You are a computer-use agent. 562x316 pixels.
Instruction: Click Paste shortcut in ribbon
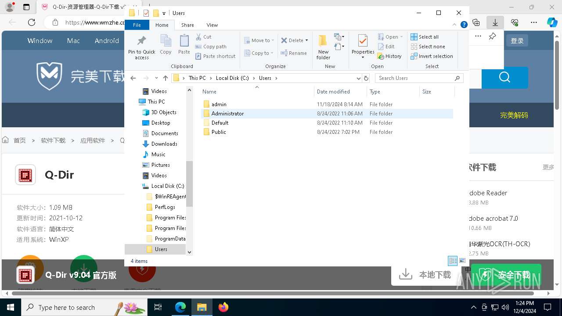(216, 56)
